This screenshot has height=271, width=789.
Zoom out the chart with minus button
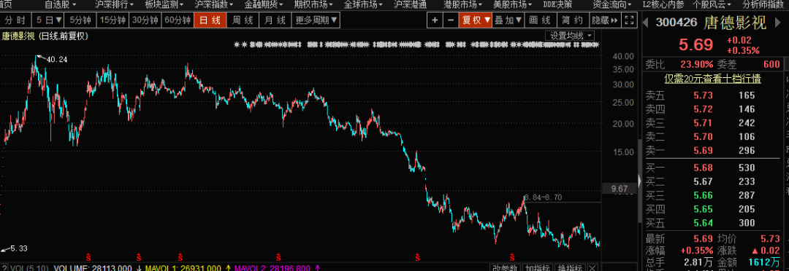coord(450,20)
